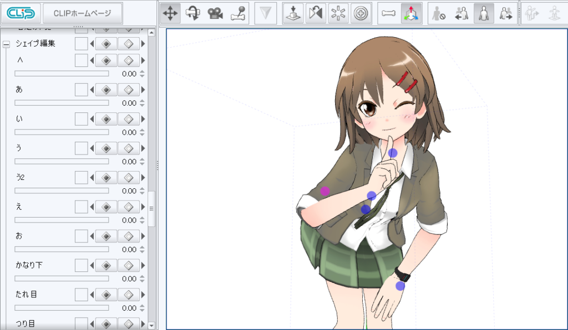
Task: Click the CLIP logo button
Action: click(x=19, y=12)
